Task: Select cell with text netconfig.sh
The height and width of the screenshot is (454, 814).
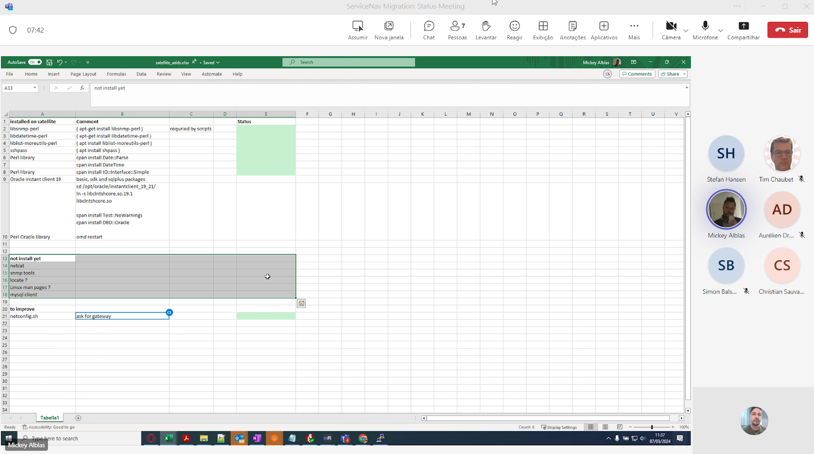Action: [x=42, y=316]
